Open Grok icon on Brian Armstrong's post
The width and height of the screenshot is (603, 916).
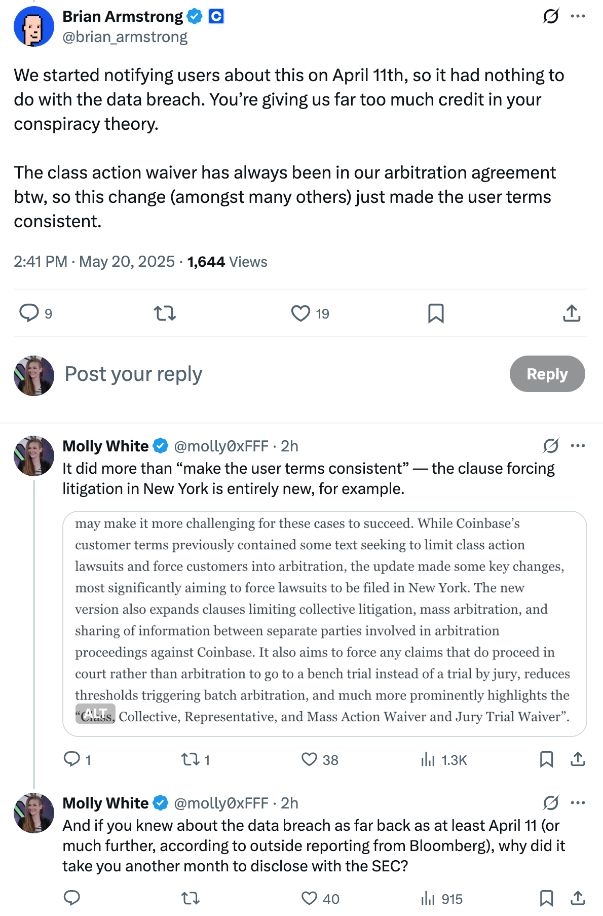pos(551,16)
